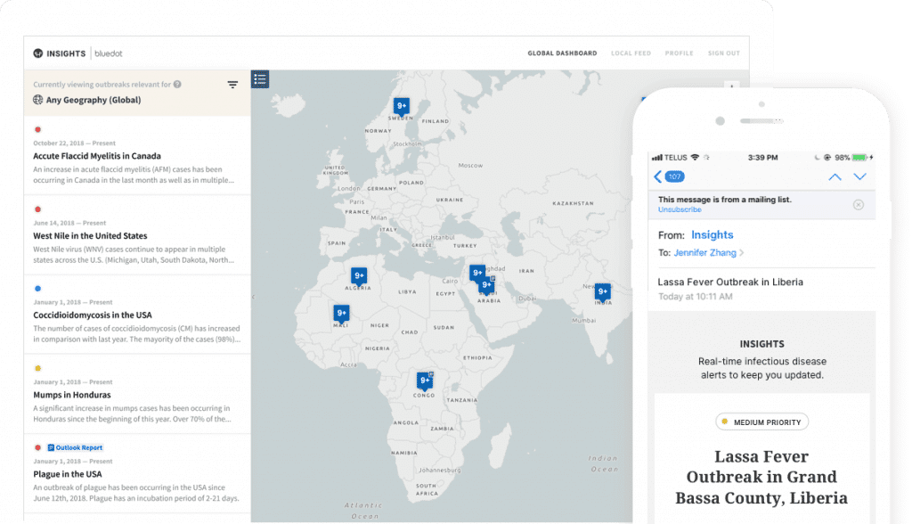Open the help icon beside 'relevant for'
Viewport: 912px width, 524px height.
pyautogui.click(x=177, y=85)
